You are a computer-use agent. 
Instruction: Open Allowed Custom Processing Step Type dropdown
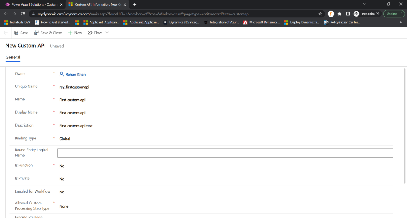click(x=64, y=206)
